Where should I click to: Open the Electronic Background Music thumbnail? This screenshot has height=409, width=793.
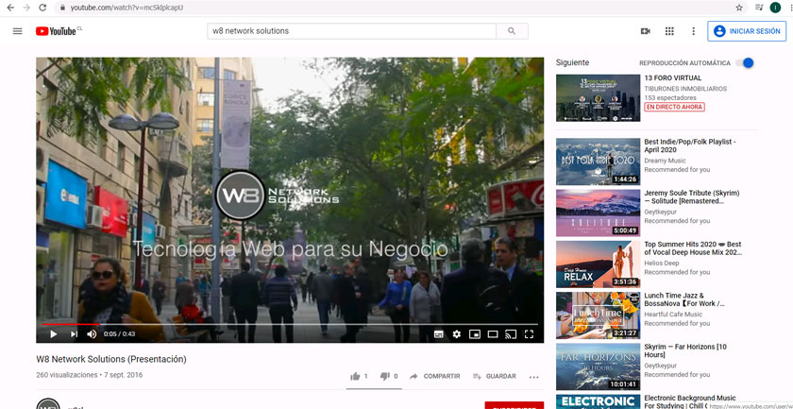(598, 401)
